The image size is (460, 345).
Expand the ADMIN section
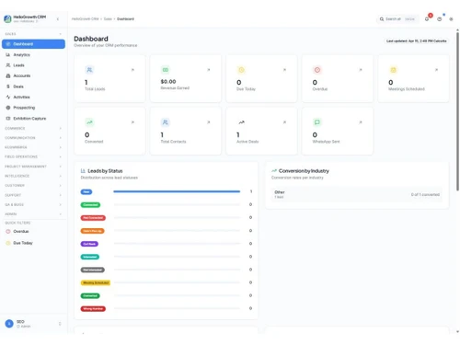point(33,214)
